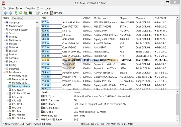This screenshot has width=181, height=127.
Task: Sort by the Chipset column header
Action: (x=127, y=18)
